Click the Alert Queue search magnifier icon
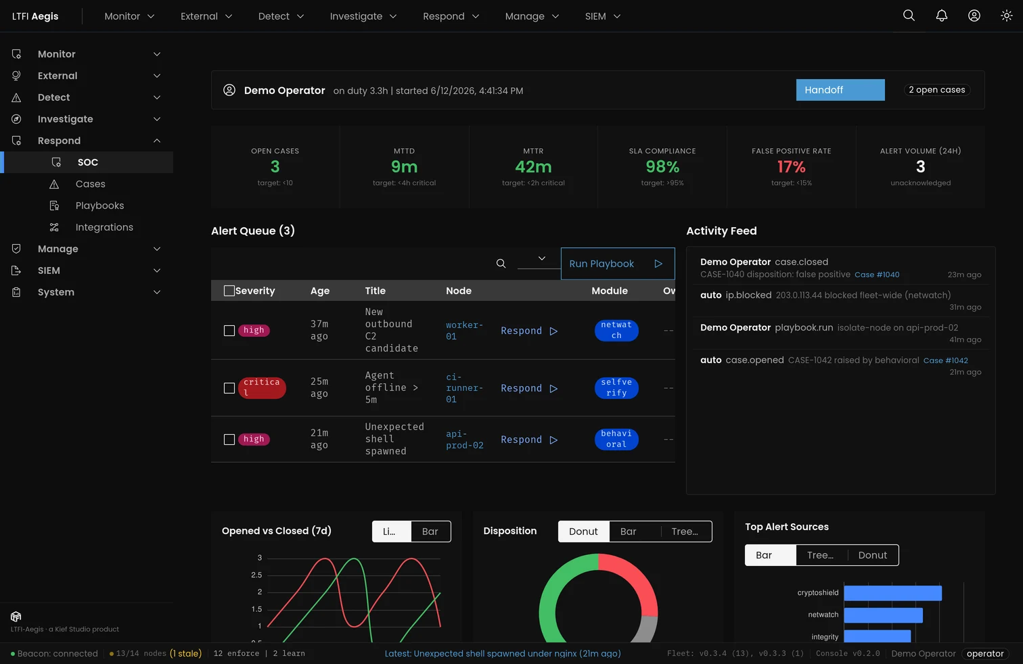Screen dimensions: 1023x664 pos(501,264)
